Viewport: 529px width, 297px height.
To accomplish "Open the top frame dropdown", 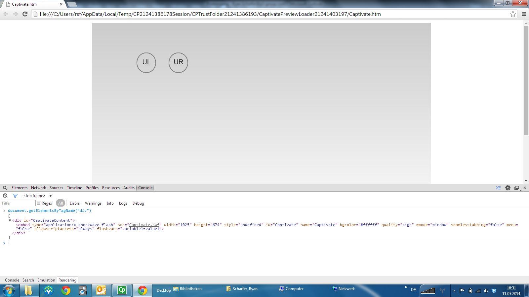I will (x=36, y=195).
